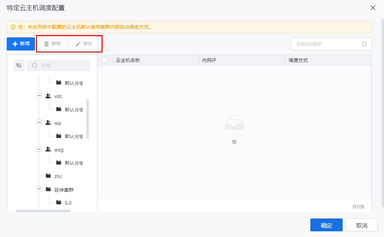Click the 内网IP column header
Viewport: 384px width, 237px height.
[242, 60]
